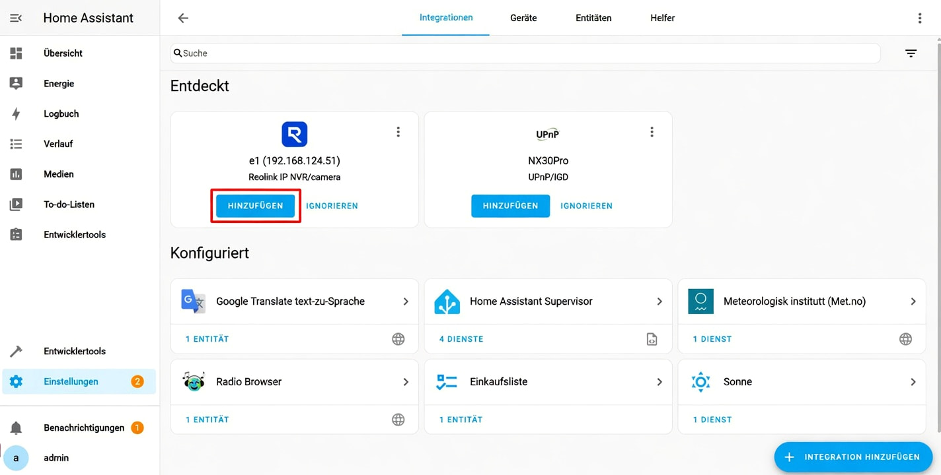Go back using the arrow icon
The width and height of the screenshot is (941, 475).
(x=183, y=18)
